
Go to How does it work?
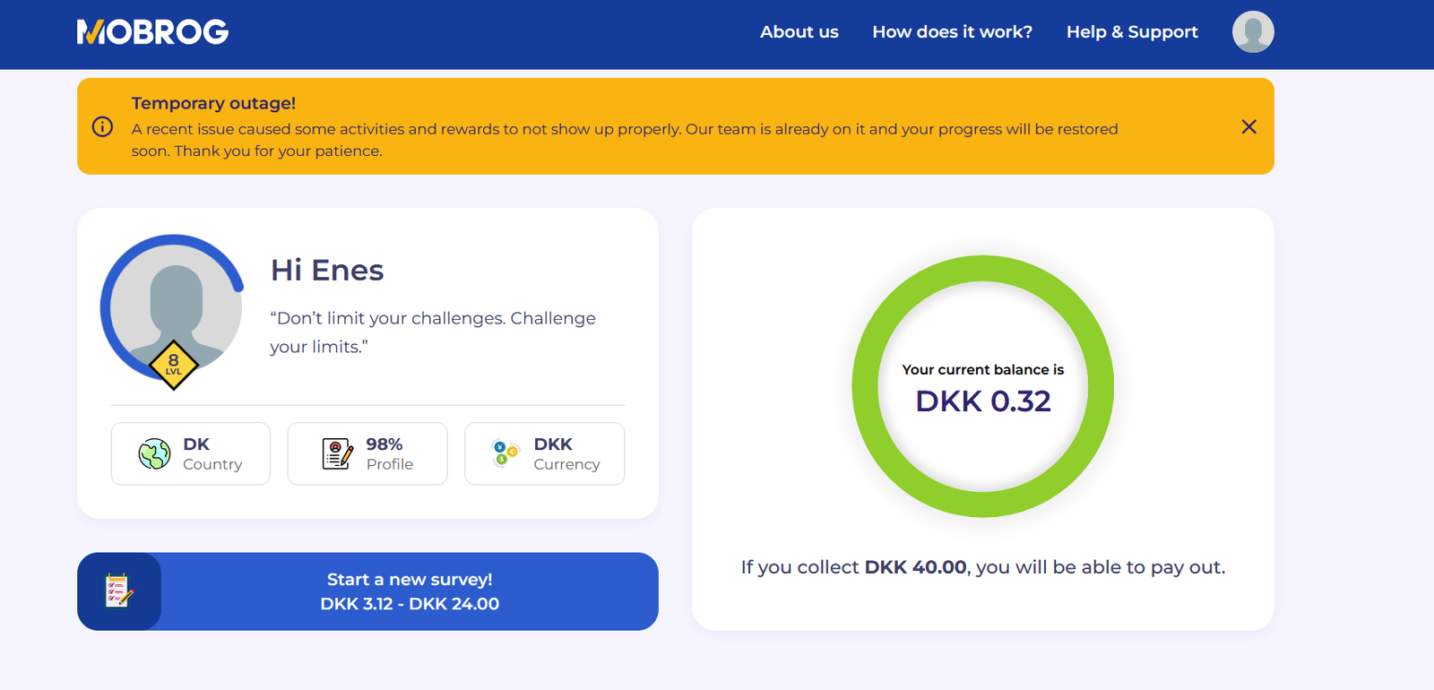(x=952, y=32)
